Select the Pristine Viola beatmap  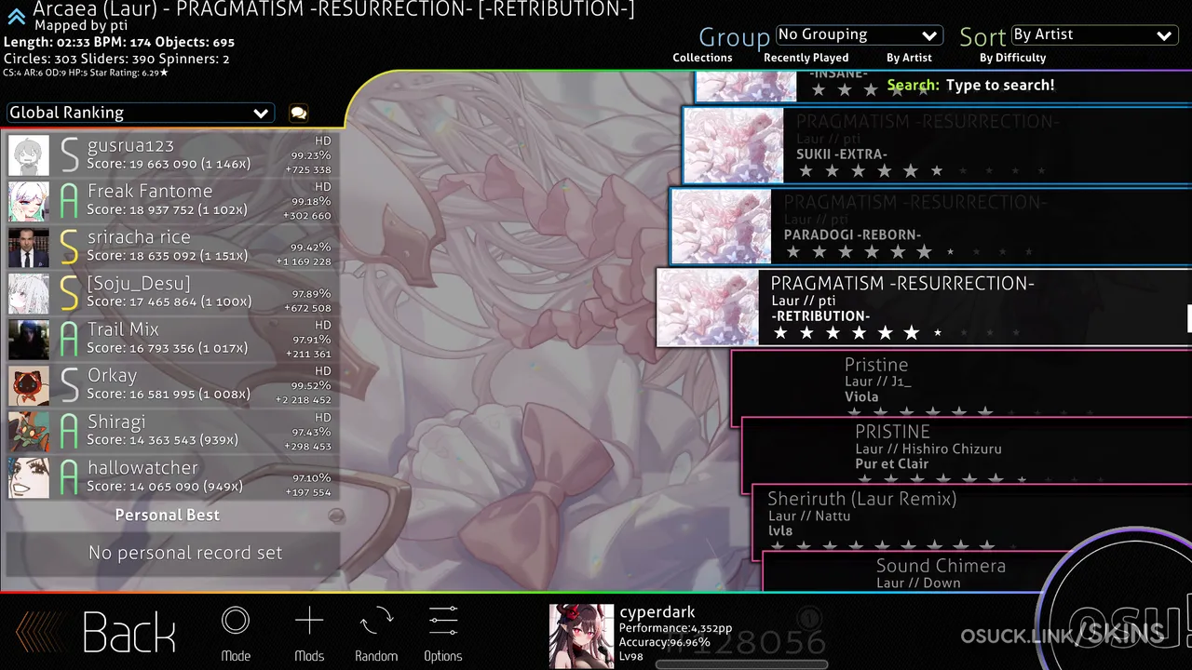point(961,382)
